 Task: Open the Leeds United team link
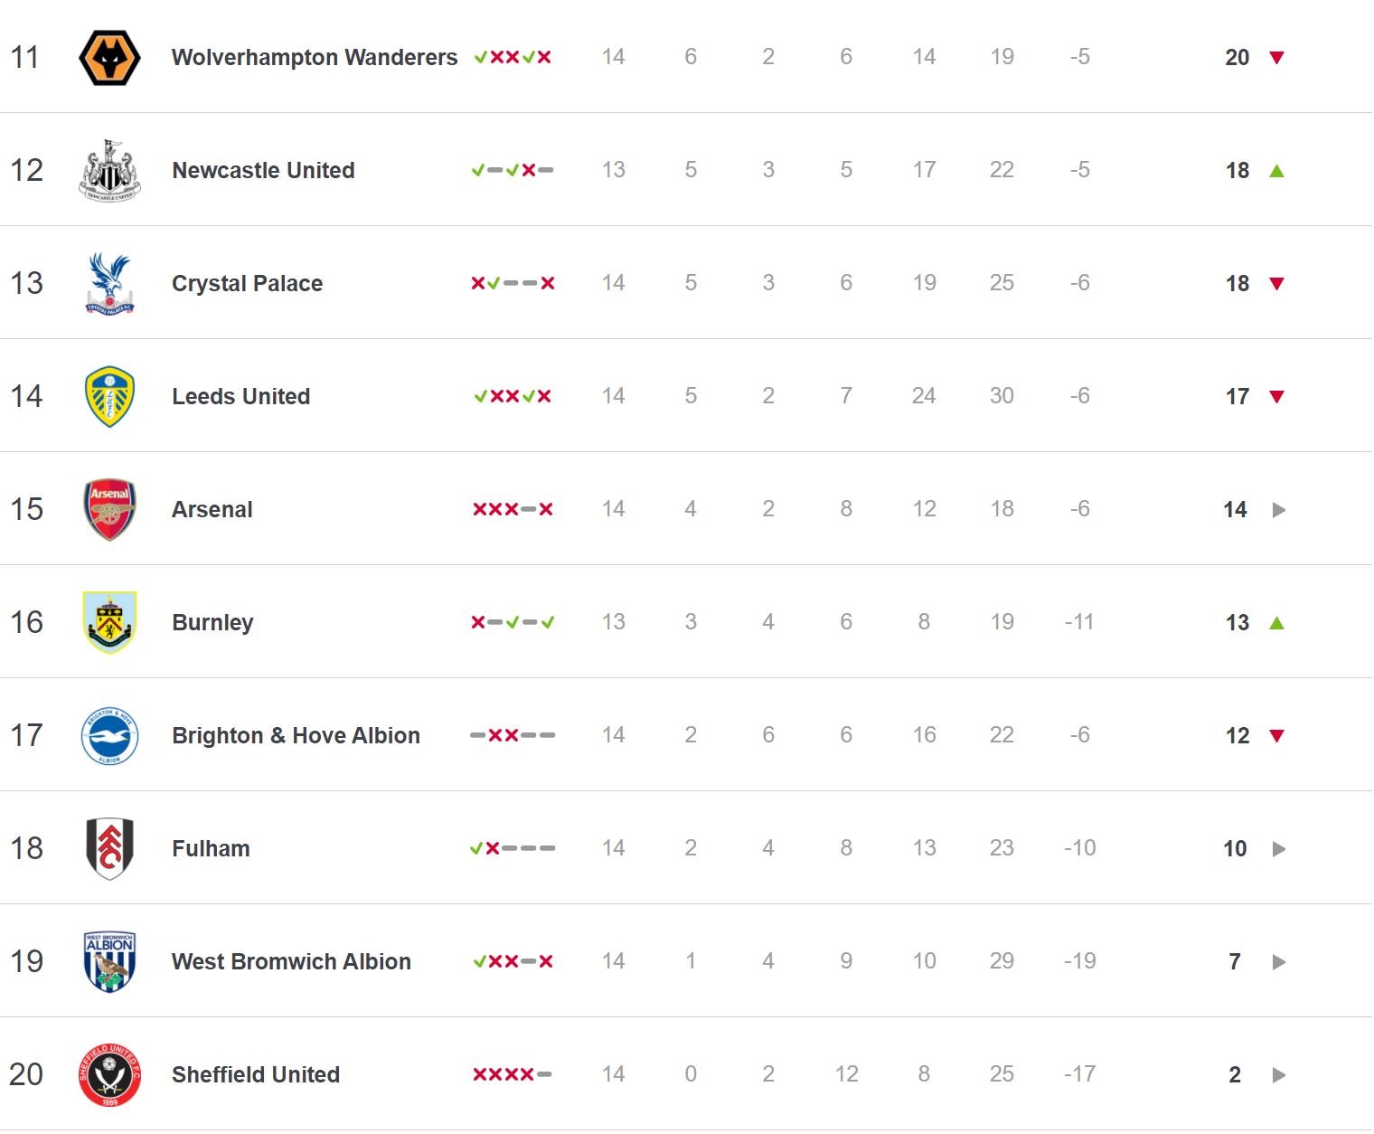[x=240, y=396]
